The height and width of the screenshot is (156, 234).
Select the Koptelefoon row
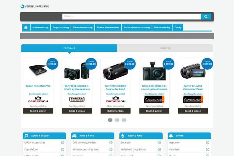coord(44,149)
